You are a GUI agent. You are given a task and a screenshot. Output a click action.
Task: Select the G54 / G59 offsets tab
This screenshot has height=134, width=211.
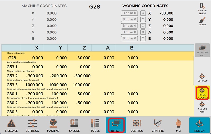pos(202,78)
